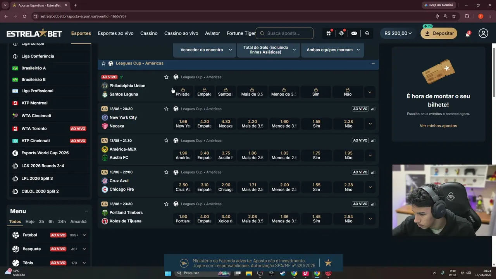Expand more markets for Cruz Azul vs Chicago Fire
Screen dimensions: 496x279
(x=370, y=187)
